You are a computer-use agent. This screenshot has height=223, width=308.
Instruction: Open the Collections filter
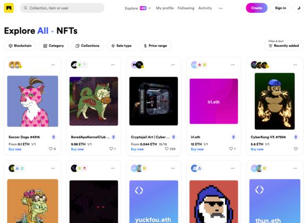(87, 46)
